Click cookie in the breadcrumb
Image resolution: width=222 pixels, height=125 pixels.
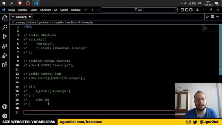pos(71,22)
